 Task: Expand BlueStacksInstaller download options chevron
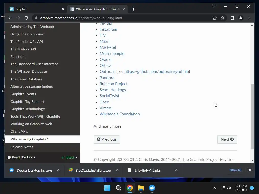[x=117, y=170]
